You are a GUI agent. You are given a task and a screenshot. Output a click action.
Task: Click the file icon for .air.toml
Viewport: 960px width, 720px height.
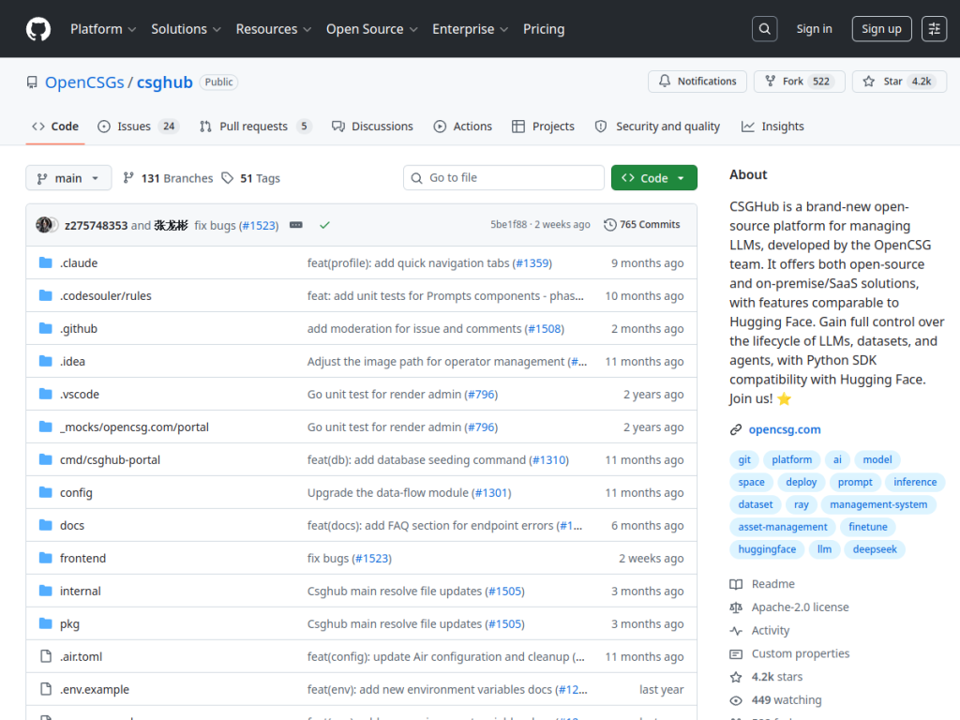tap(45, 656)
